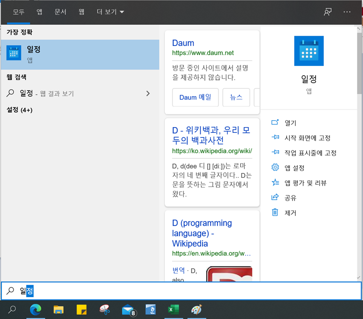Open D (programming language) Wikipedia link
Image resolution: width=363 pixels, height=319 pixels.
coord(202,233)
